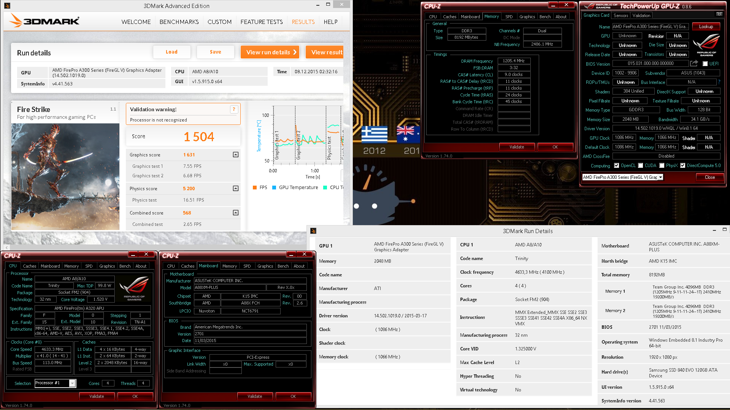
Task: Click the blue GPU Temperature legend swatch
Action: (x=274, y=188)
